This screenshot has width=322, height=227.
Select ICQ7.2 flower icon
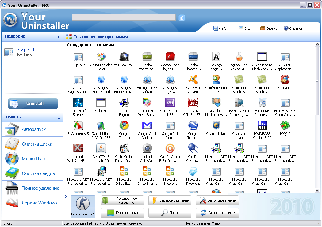point(285,125)
